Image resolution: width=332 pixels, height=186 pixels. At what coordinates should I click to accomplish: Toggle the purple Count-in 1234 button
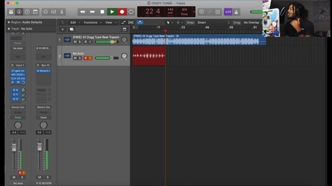[x=228, y=12]
